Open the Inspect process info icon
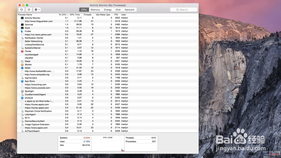 click(29, 10)
